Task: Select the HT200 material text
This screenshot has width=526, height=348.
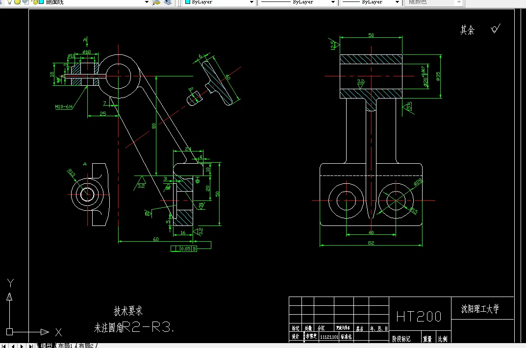Action: tap(419, 317)
